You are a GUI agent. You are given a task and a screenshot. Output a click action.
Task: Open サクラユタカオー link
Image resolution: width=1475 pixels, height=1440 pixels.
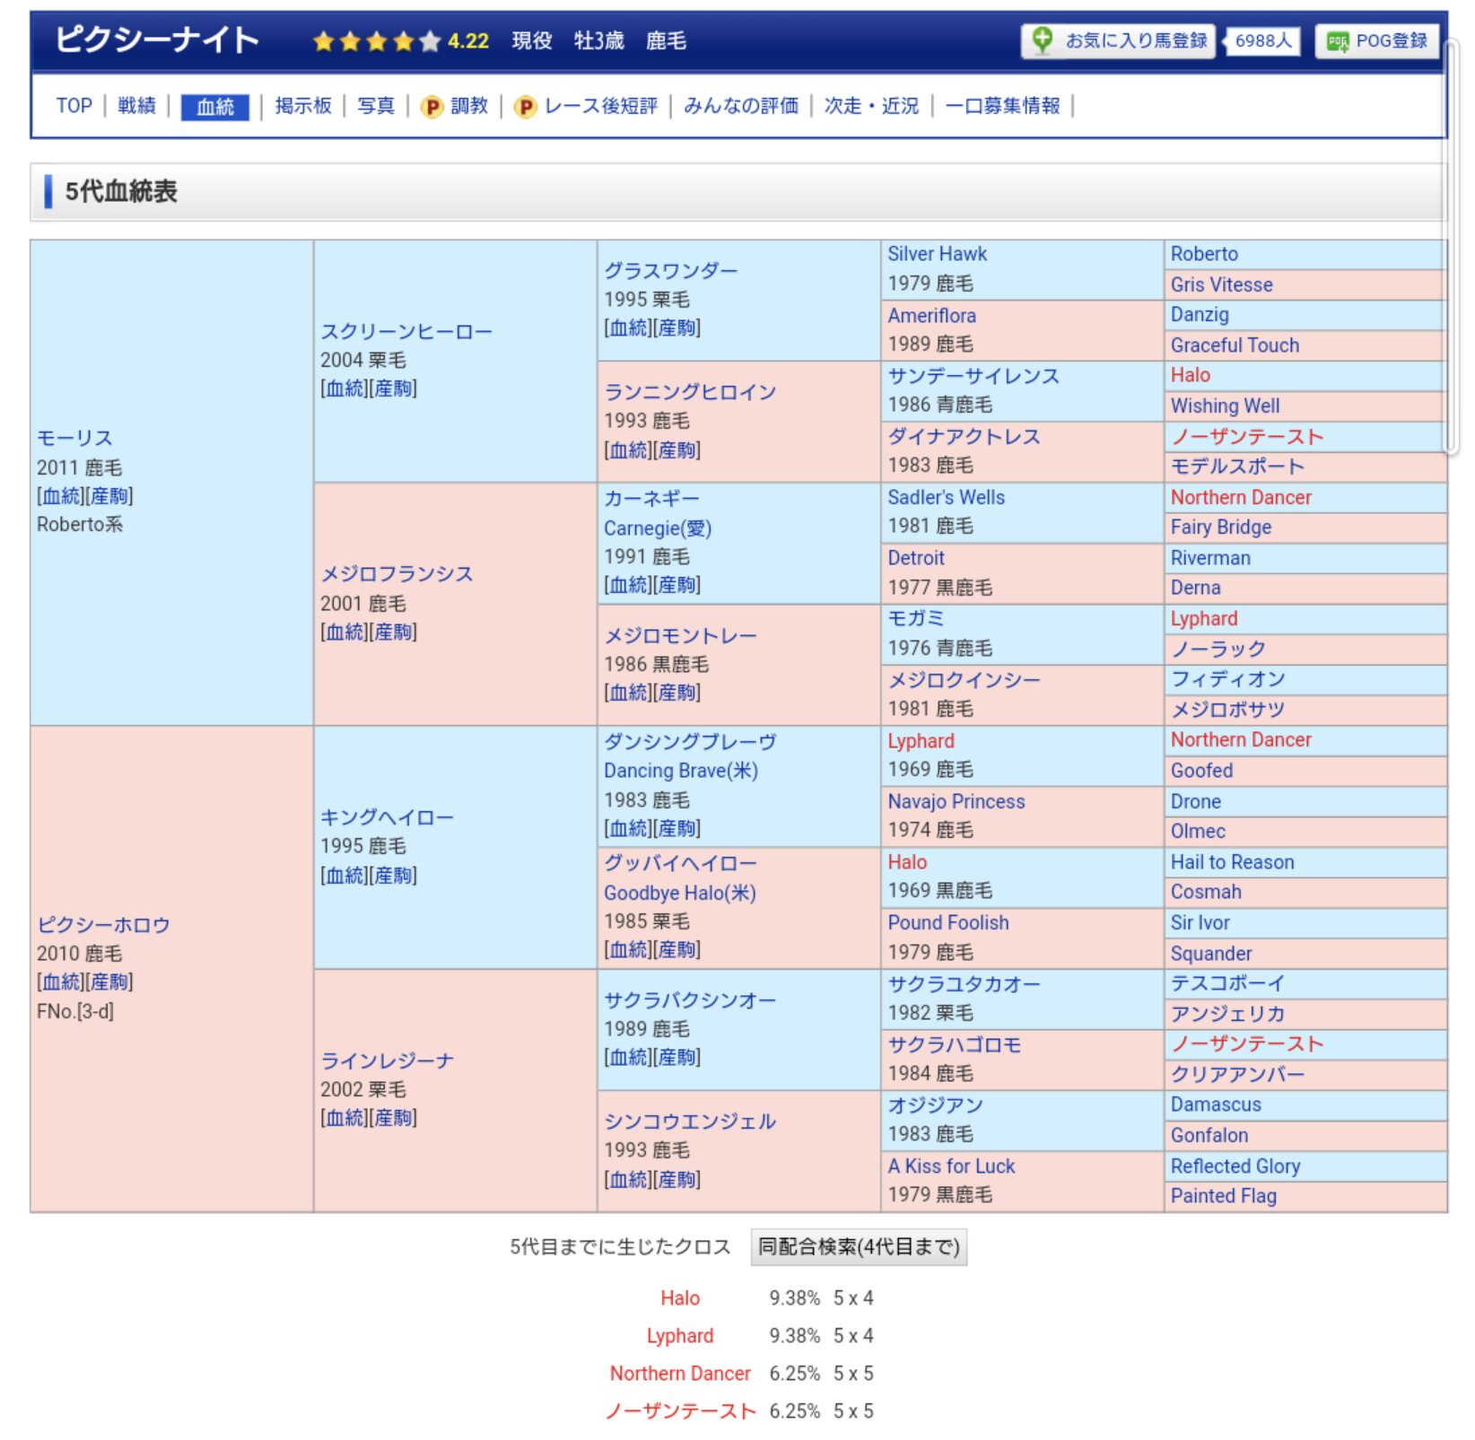point(964,983)
